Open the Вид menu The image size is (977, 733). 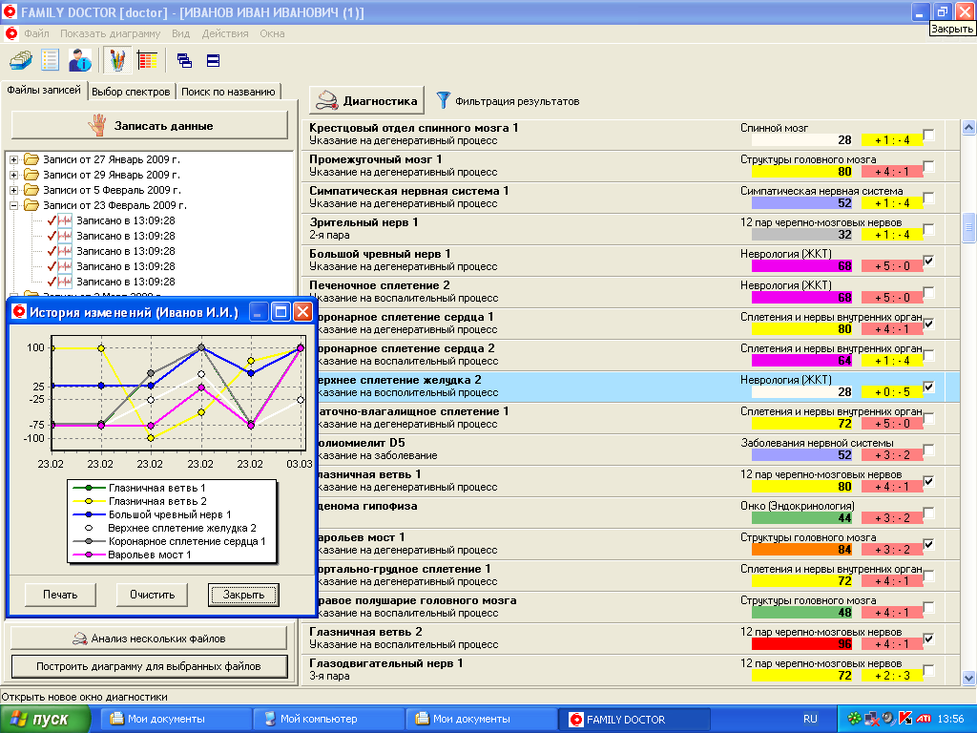[x=180, y=33]
